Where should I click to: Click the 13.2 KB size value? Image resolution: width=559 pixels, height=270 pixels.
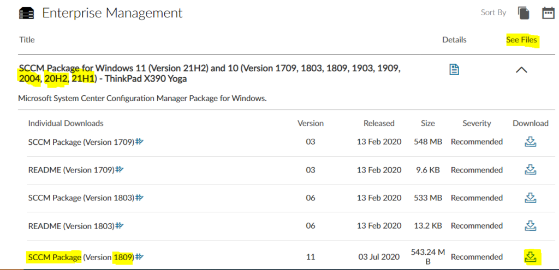pyautogui.click(x=428, y=225)
